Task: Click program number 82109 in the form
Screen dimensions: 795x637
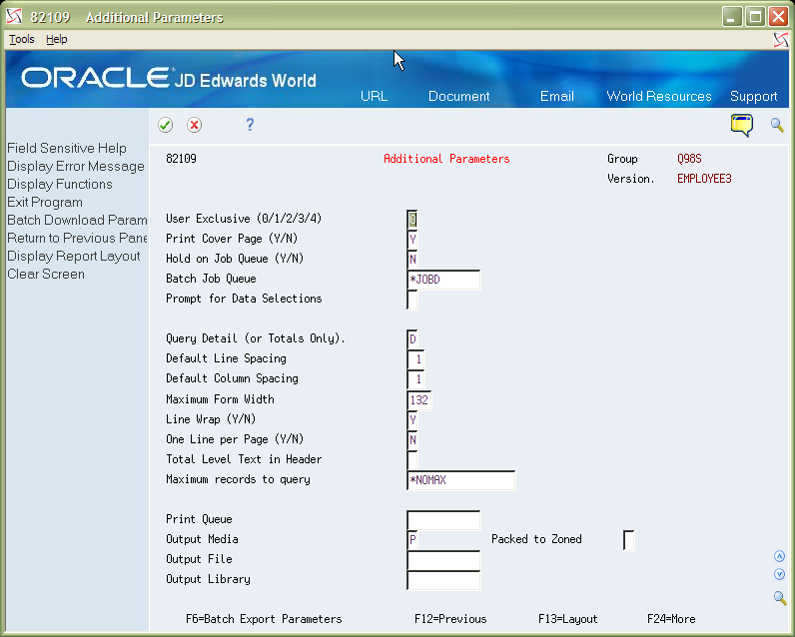Action: [181, 159]
